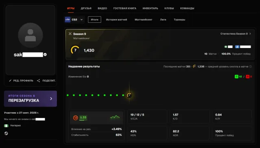Click the skill level icon beside 1,336

[x=195, y=66]
